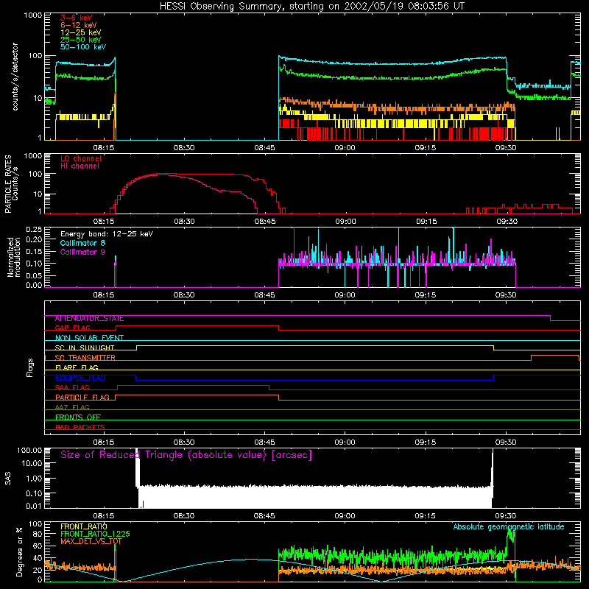Click the Energy band: 12-25 keV text
This screenshot has width=589, height=589.
click(107, 234)
